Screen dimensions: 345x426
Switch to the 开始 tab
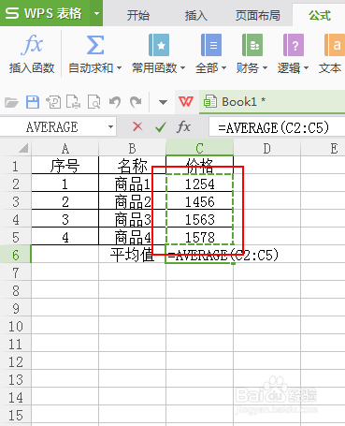(x=138, y=15)
